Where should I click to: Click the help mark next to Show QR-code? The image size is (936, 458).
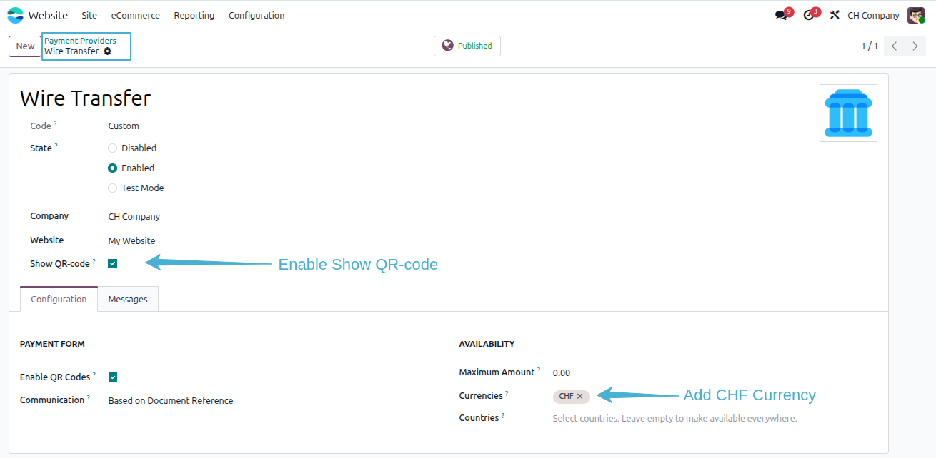[x=94, y=261]
